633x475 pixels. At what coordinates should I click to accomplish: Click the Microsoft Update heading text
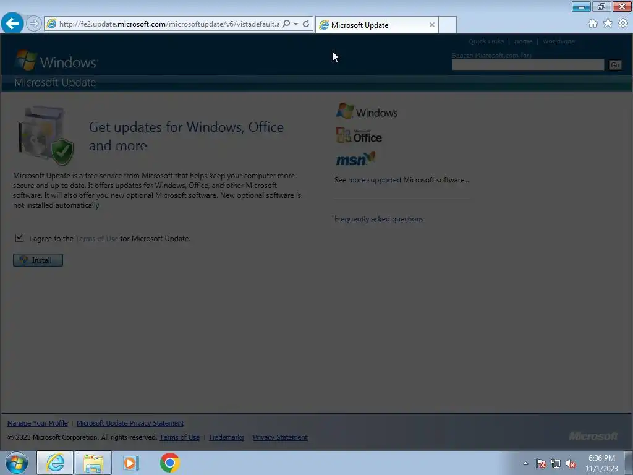(55, 82)
